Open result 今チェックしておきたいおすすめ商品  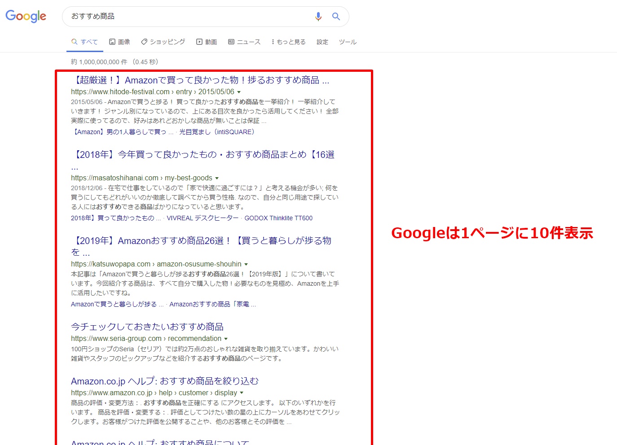coord(147,327)
